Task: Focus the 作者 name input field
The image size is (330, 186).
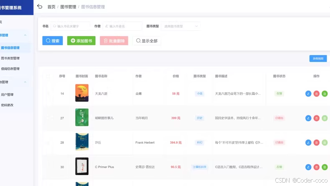Action: pyautogui.click(x=122, y=26)
